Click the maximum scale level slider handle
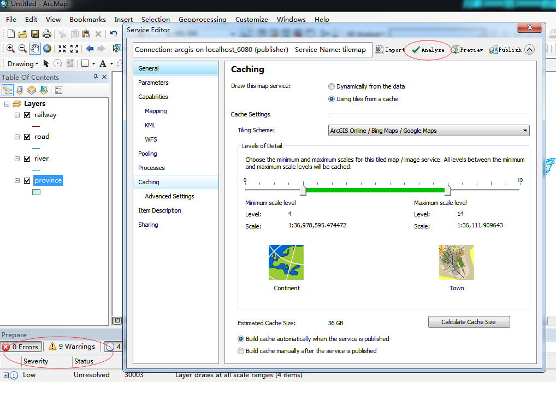 pos(448,189)
